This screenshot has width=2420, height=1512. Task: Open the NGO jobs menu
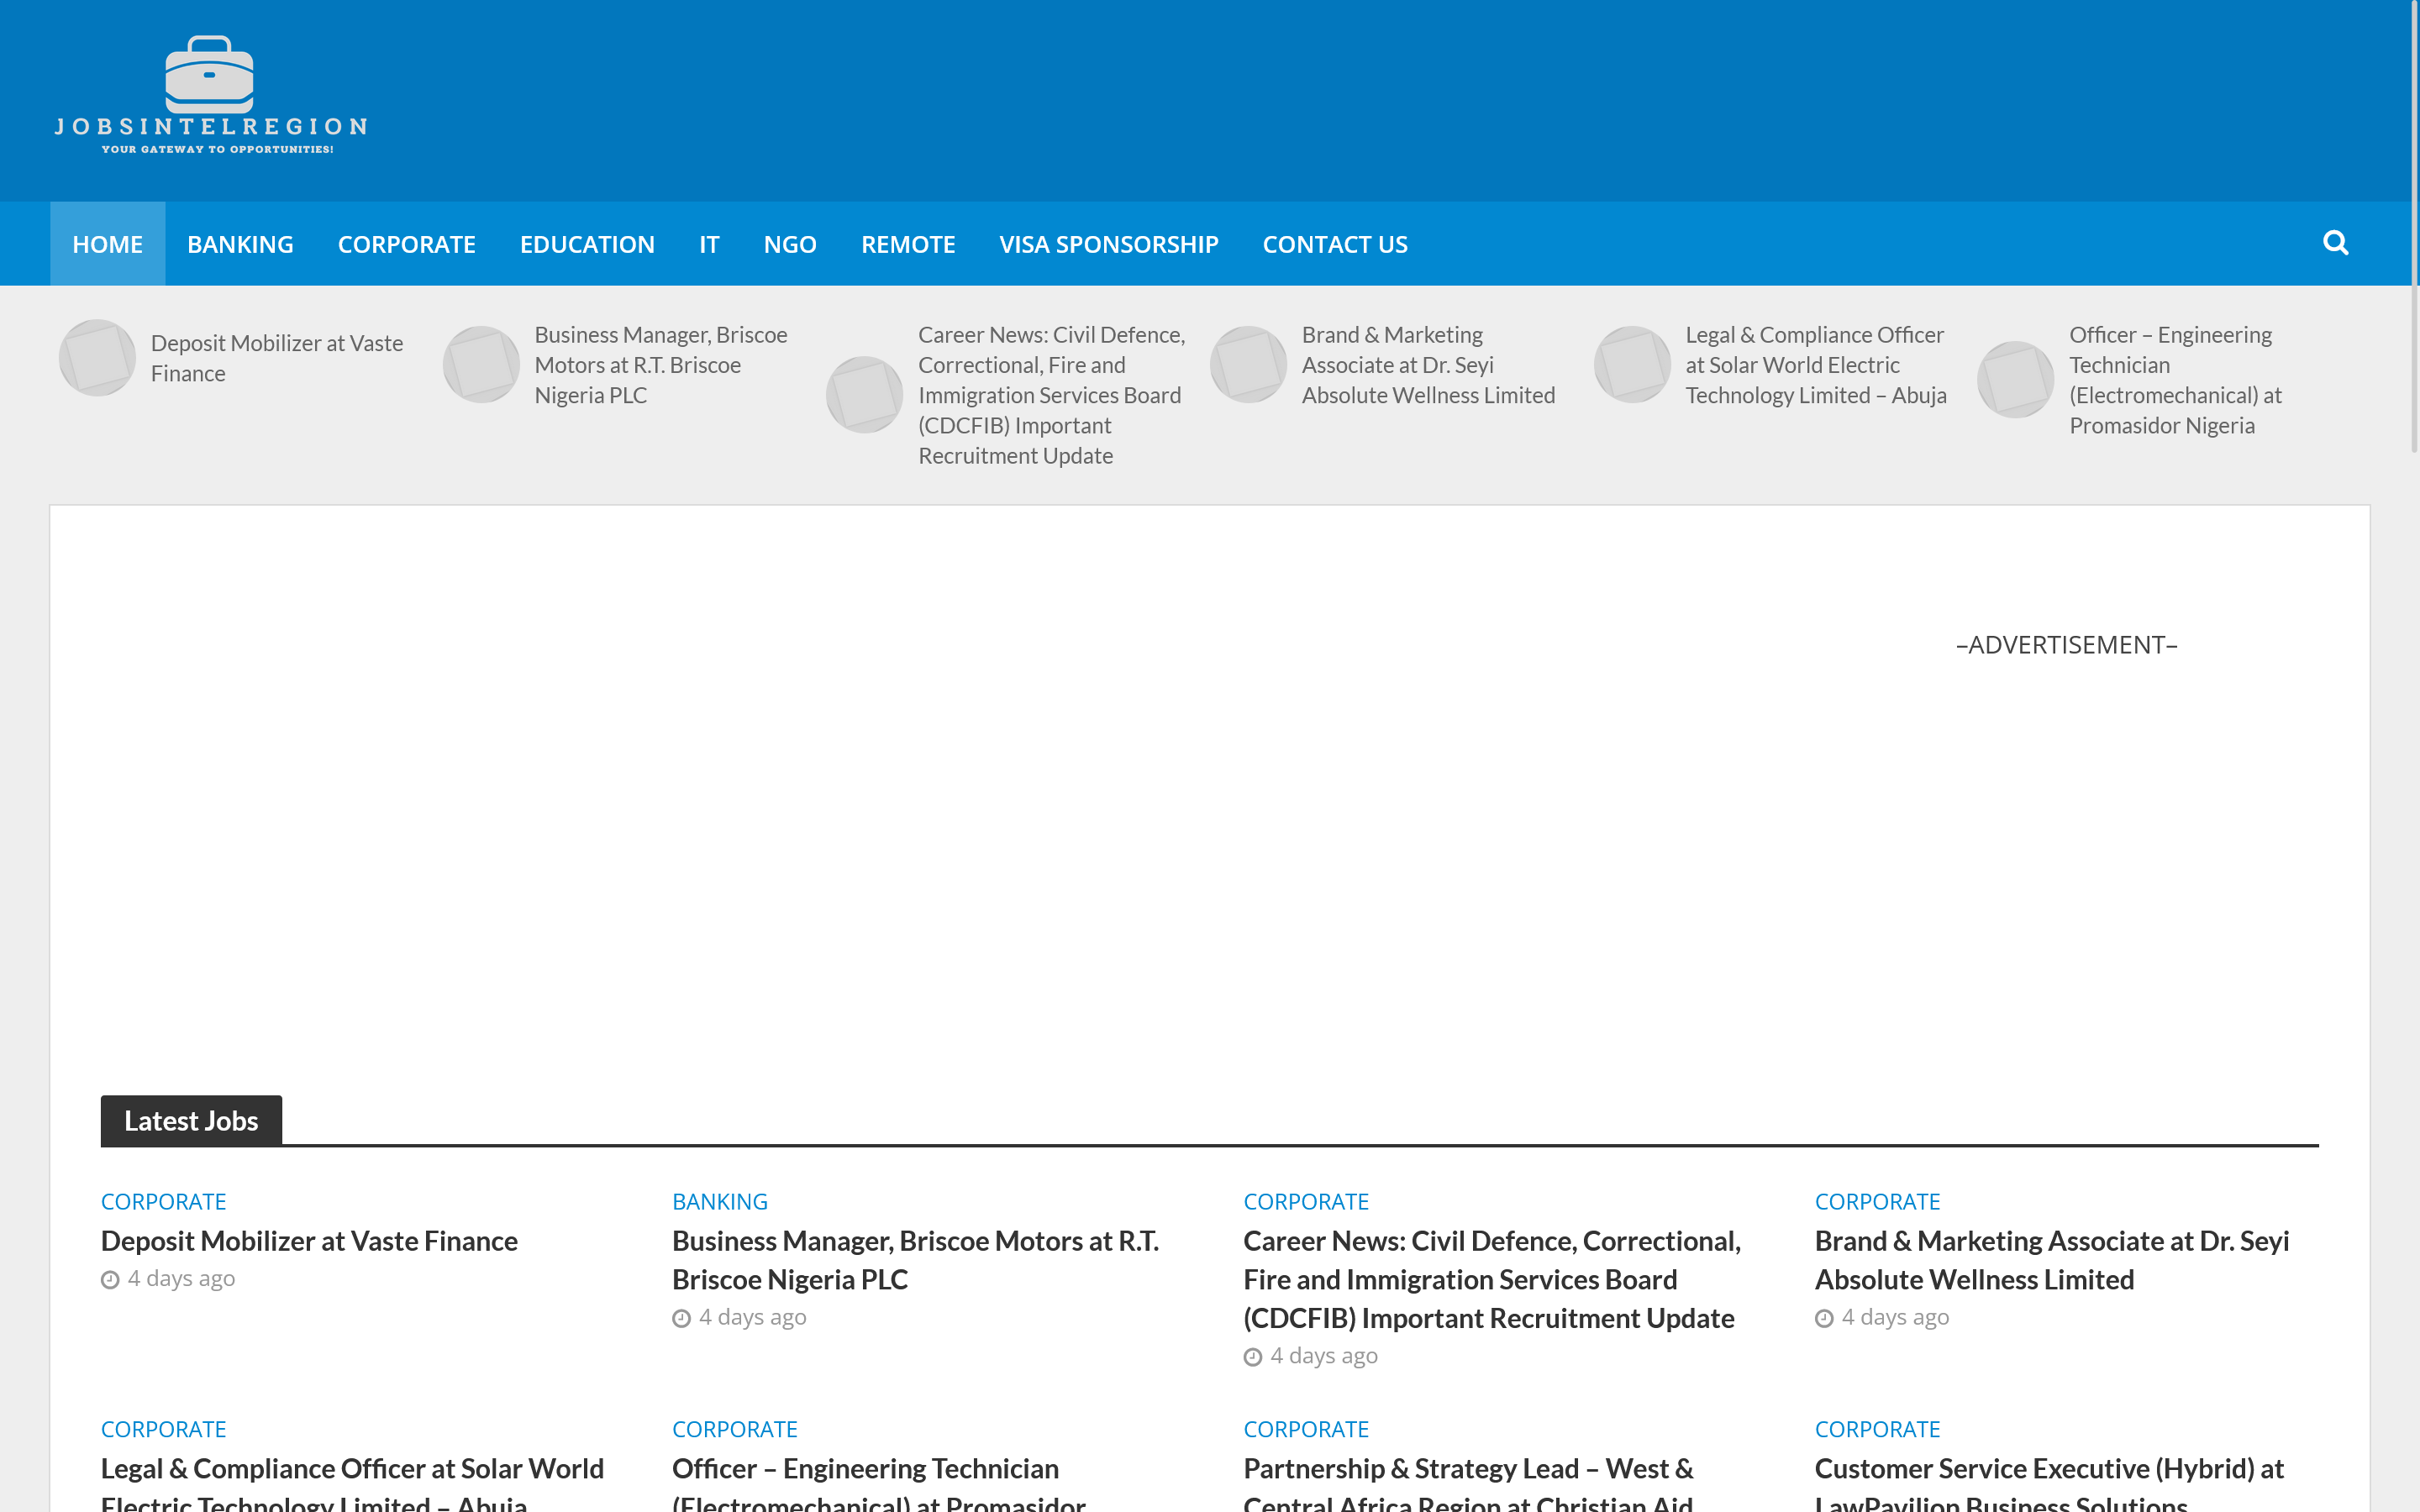point(789,244)
